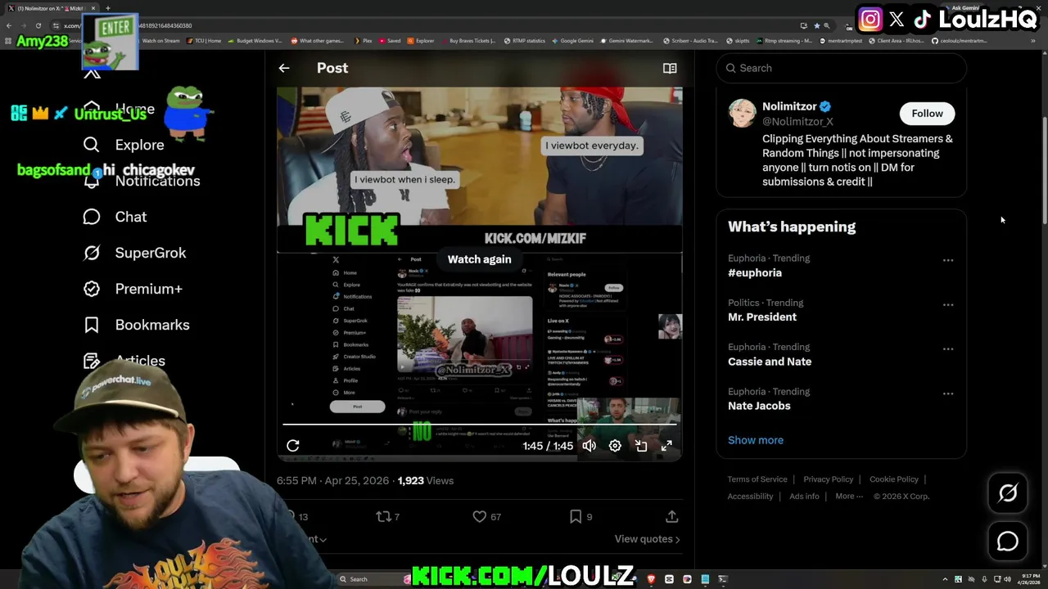Open Ads info footer link
This screenshot has width=1048, height=589.
[x=804, y=497]
